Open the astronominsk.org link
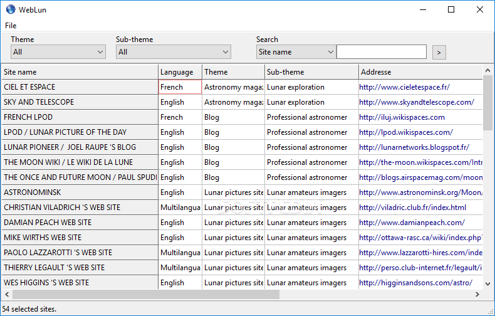This screenshot has height=316, width=495. tap(421, 192)
